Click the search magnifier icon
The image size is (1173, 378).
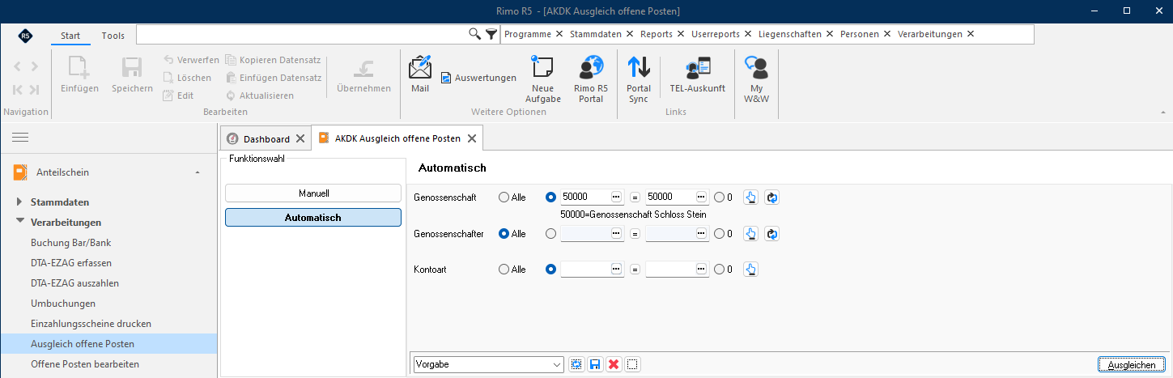point(475,34)
